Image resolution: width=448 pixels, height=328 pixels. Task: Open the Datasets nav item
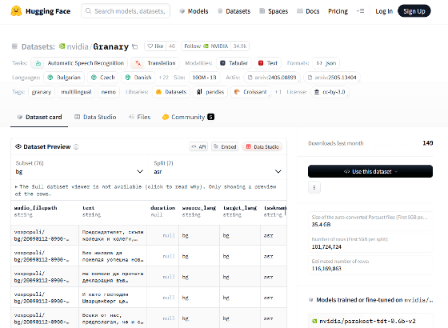(x=234, y=11)
